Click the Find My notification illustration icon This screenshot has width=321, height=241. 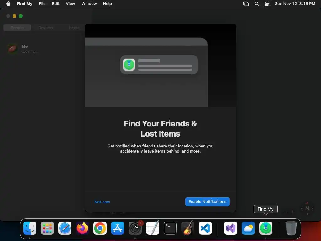129,65
